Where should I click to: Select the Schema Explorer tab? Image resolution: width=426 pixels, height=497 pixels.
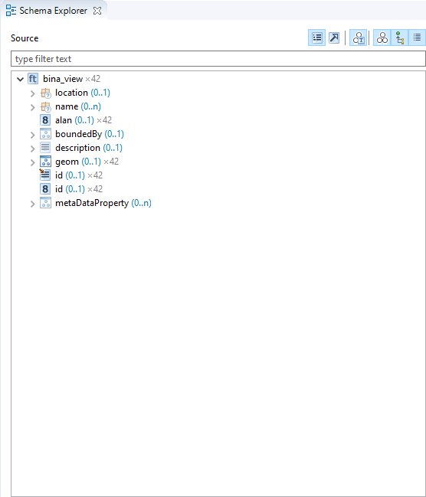54,11
